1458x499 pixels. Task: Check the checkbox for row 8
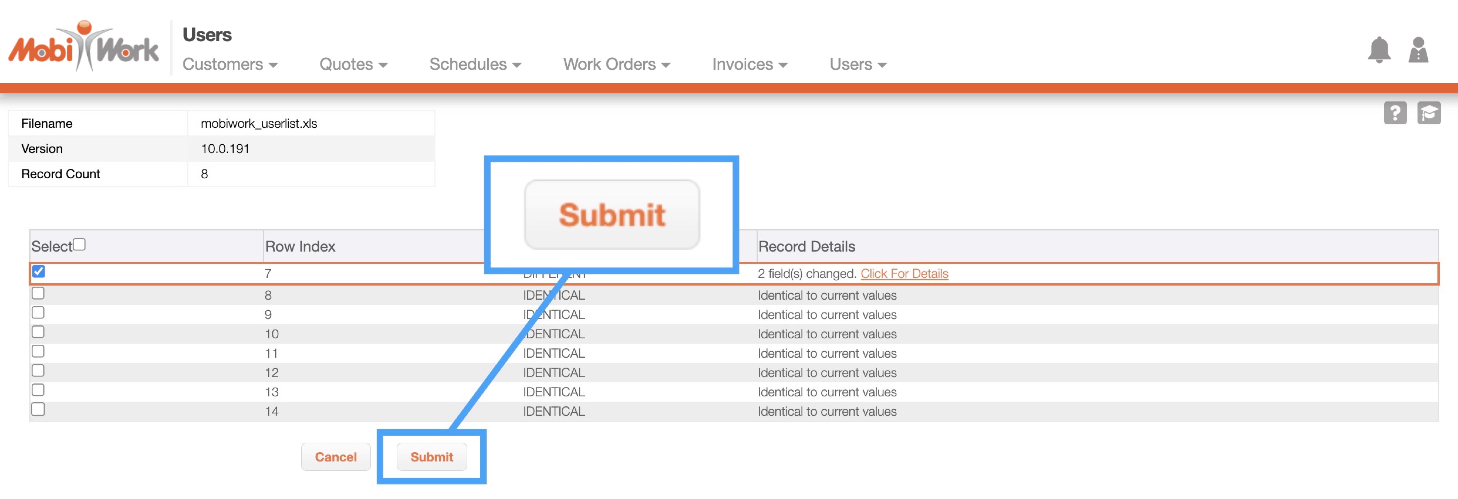point(38,293)
